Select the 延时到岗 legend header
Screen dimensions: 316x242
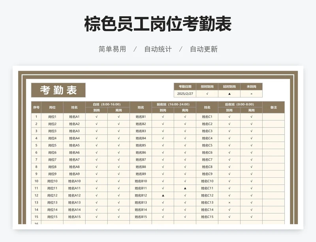coord(229,86)
